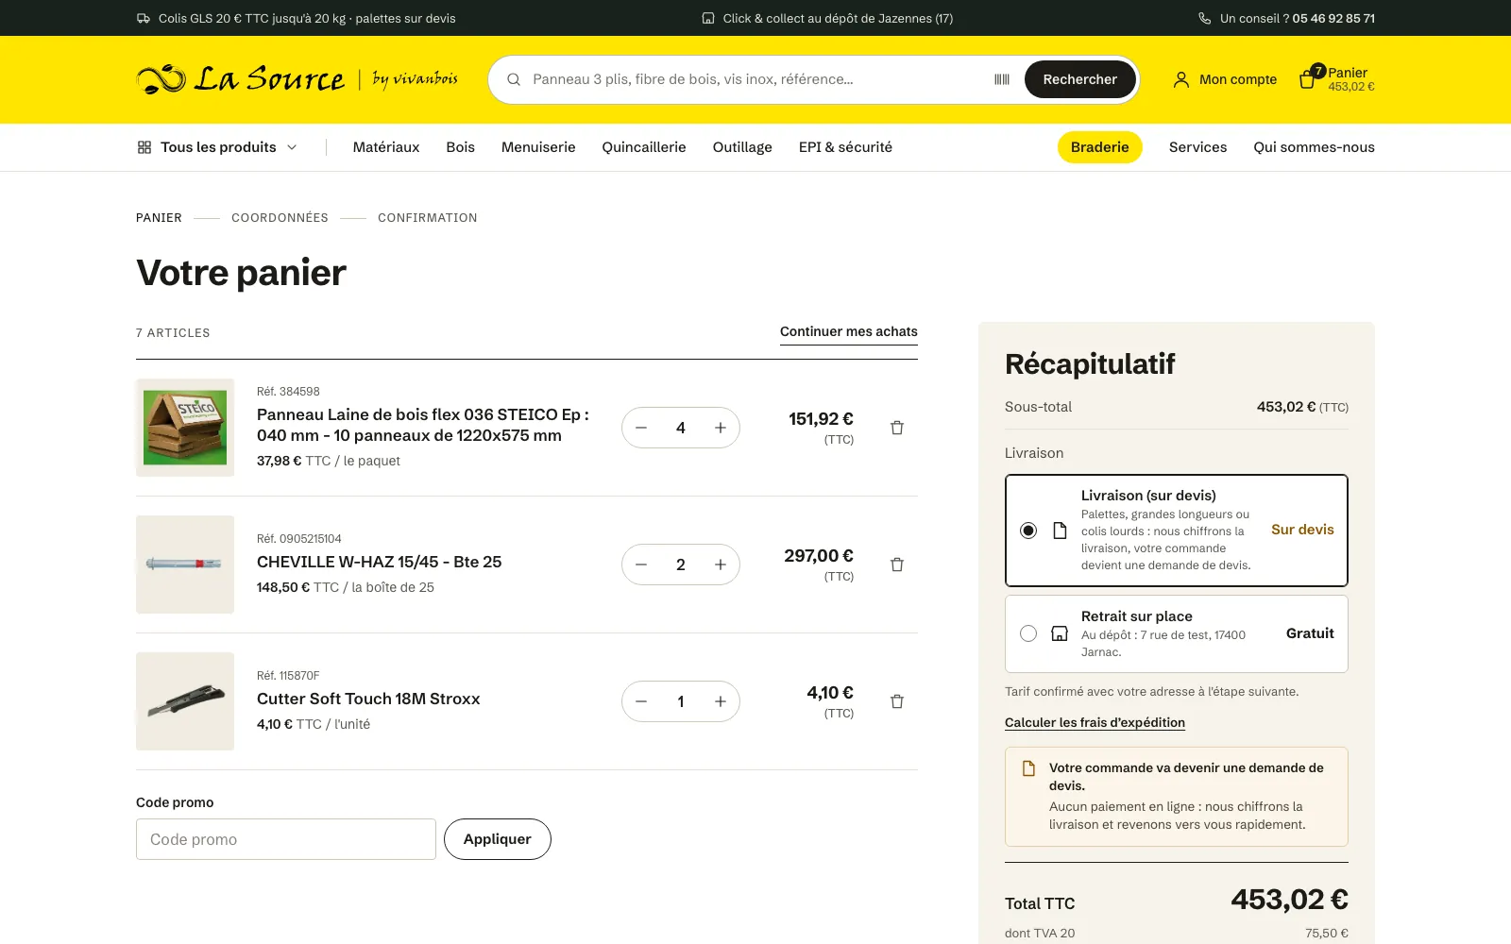The height and width of the screenshot is (944, 1511).
Task: Click the Code promo input field
Action: 286,839
